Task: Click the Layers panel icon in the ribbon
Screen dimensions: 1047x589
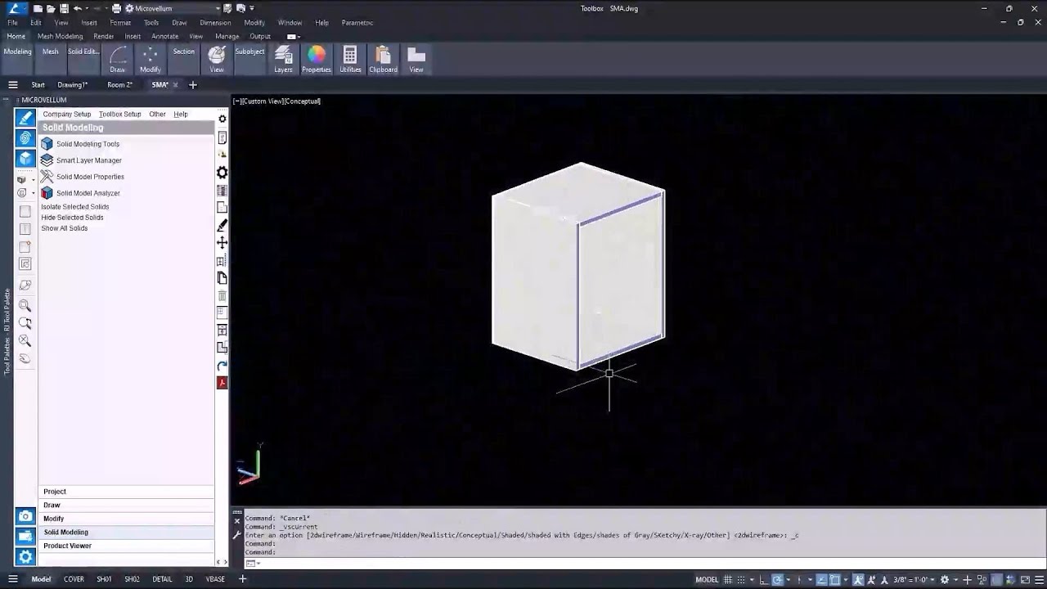Action: click(x=283, y=59)
